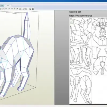Image resolution: width=107 pixels, height=107 pixels.
Task: Select the middle-right pattern page with fan-shaped part
Action: (x=100, y=60)
